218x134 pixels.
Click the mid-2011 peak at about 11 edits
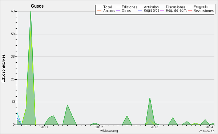click(67, 105)
